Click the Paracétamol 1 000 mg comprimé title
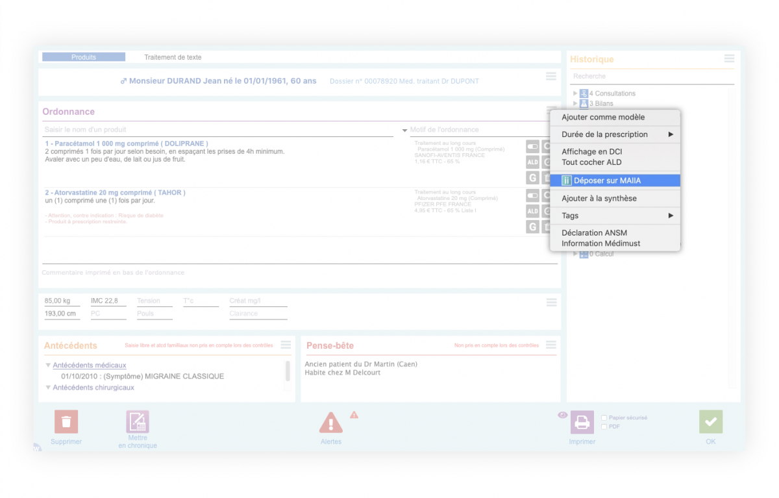Screen dimensions: 779x498 (127, 143)
